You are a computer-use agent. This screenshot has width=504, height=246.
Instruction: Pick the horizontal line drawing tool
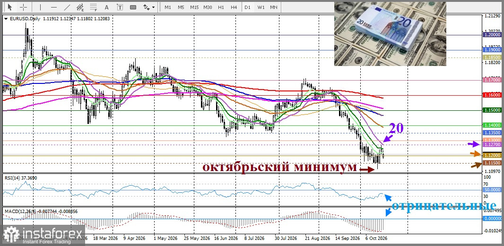click(x=54, y=7)
